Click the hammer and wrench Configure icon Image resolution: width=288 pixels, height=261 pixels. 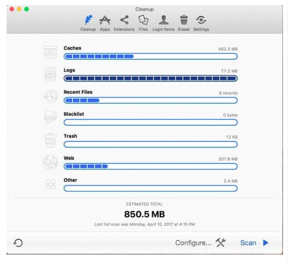click(221, 243)
